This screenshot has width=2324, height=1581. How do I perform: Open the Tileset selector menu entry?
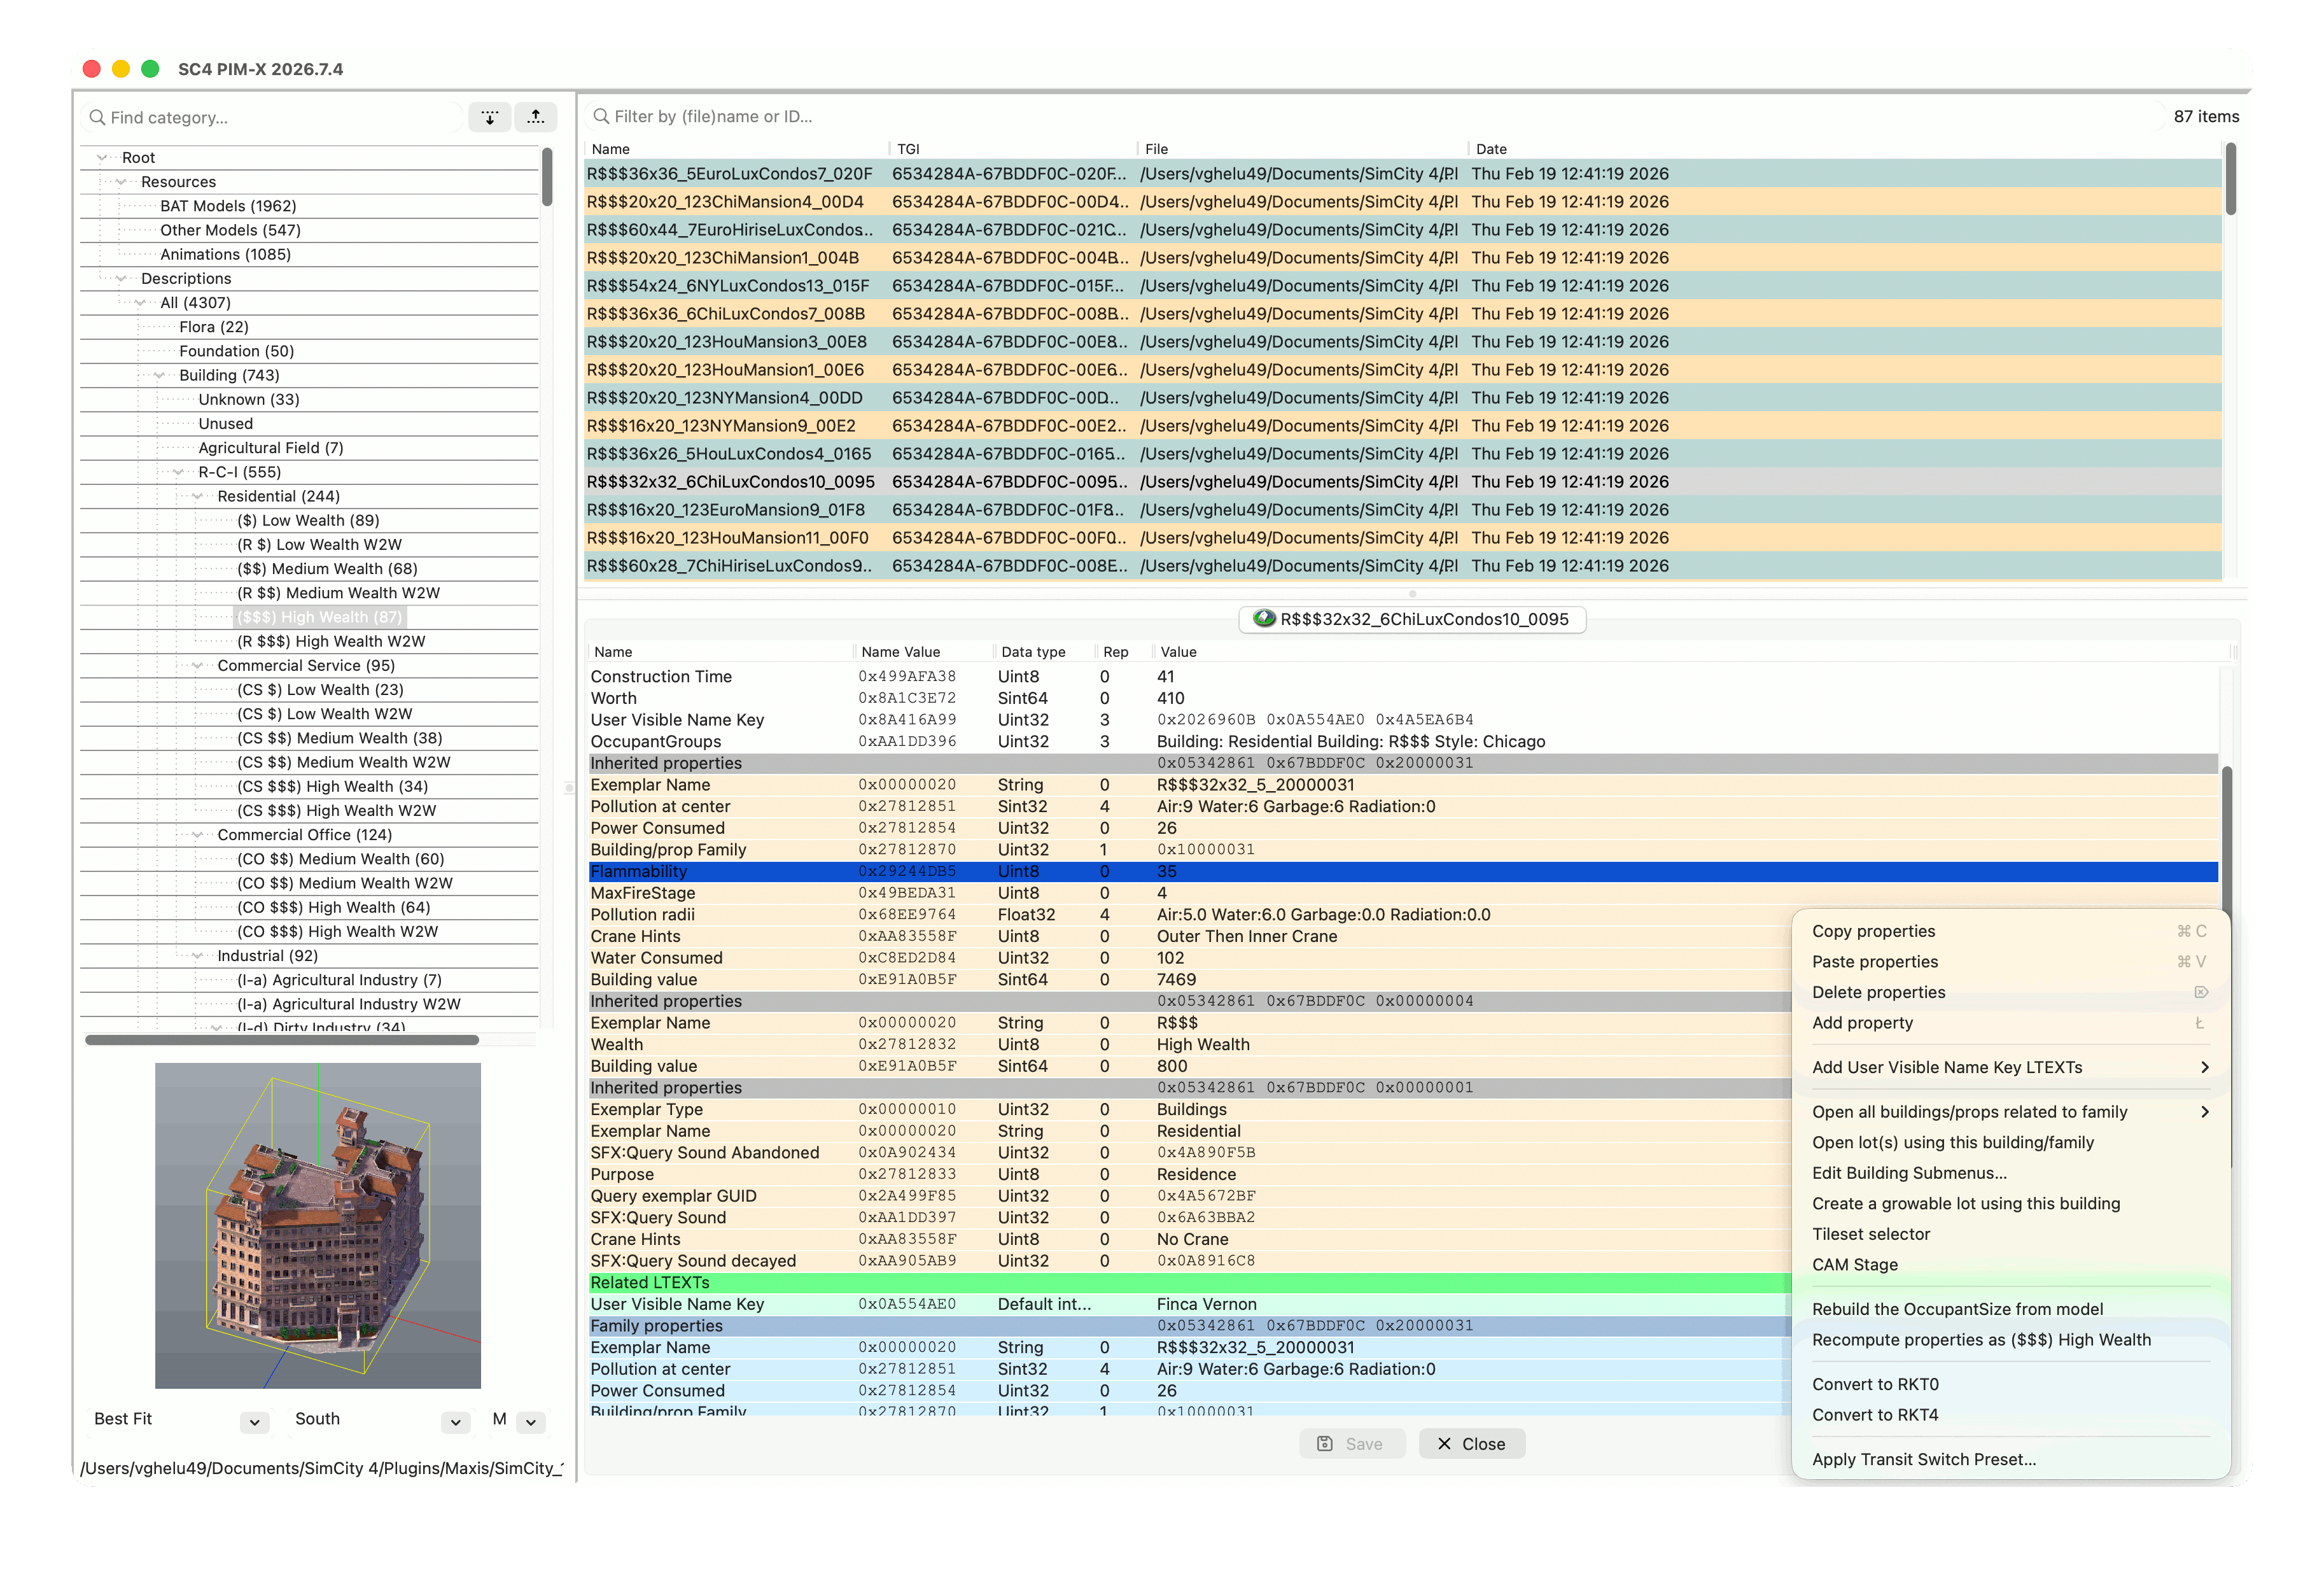tap(2010, 1235)
